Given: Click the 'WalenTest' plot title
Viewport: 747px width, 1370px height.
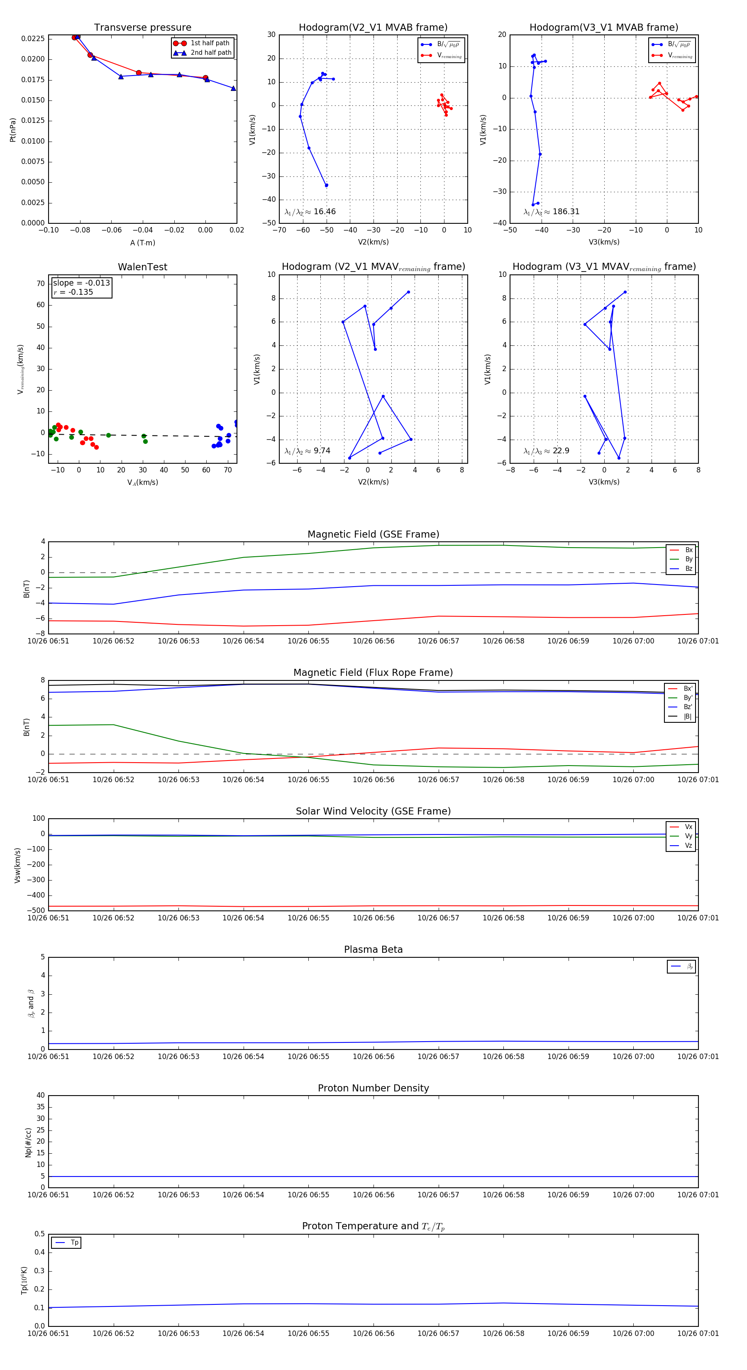Looking at the screenshot, I should click(x=142, y=267).
